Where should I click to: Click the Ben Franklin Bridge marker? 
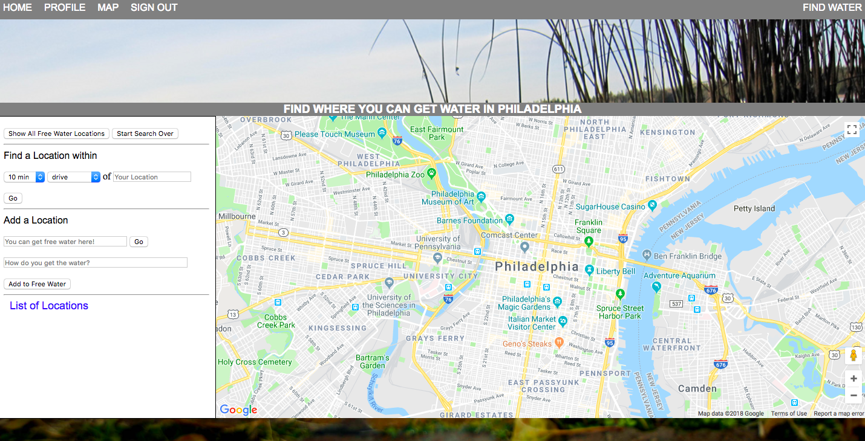(647, 254)
